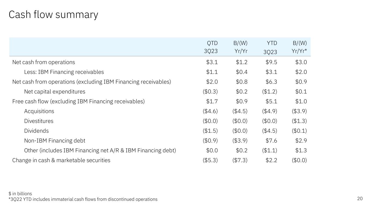
Task: Select the "Free cash flow (excluding IBM Financing receivables)" label
Action: pyautogui.click(x=78, y=102)
